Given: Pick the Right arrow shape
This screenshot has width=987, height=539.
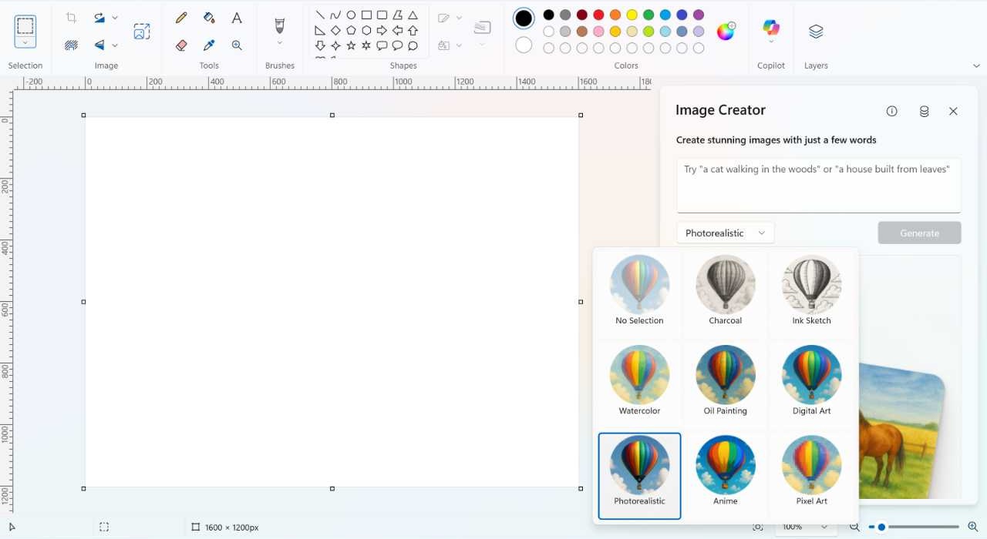Looking at the screenshot, I should [382, 30].
